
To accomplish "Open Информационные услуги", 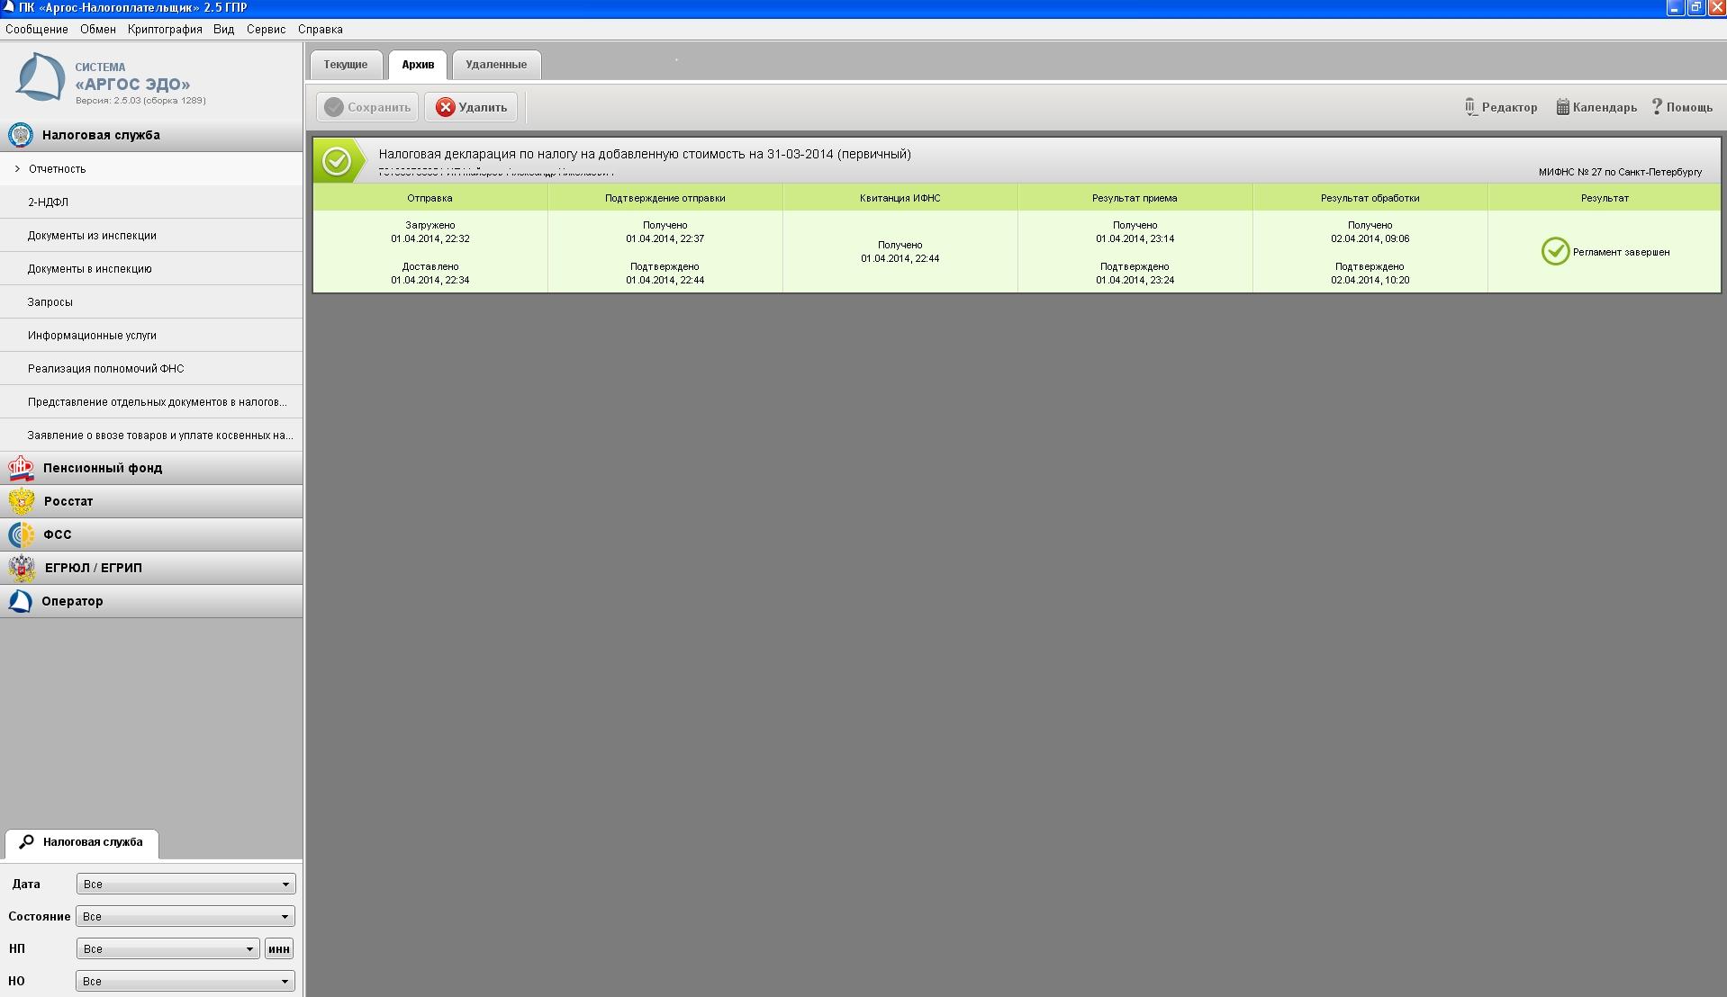I will click(151, 336).
